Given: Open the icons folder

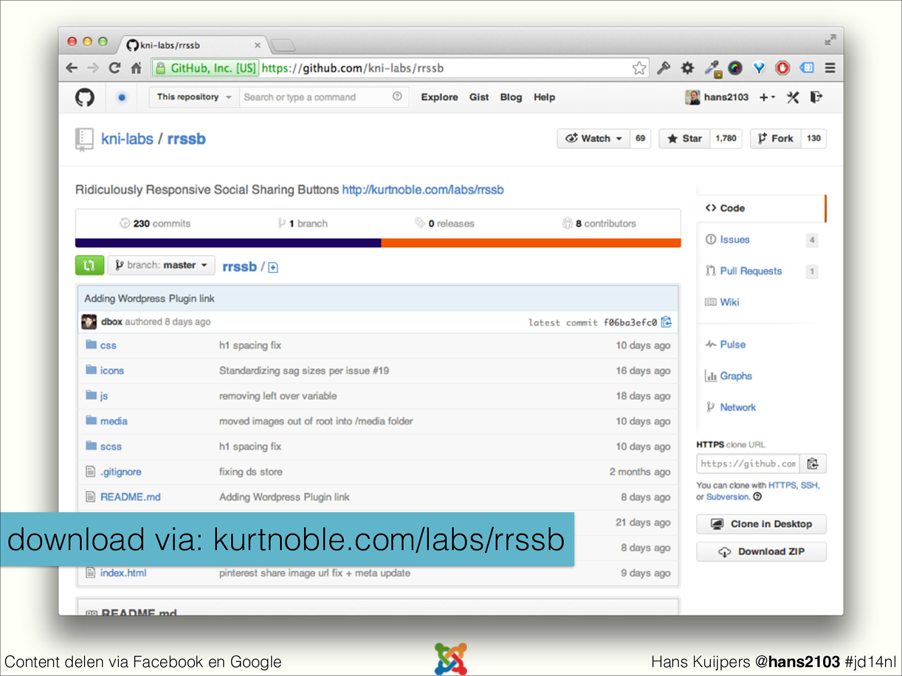Looking at the screenshot, I should [112, 371].
